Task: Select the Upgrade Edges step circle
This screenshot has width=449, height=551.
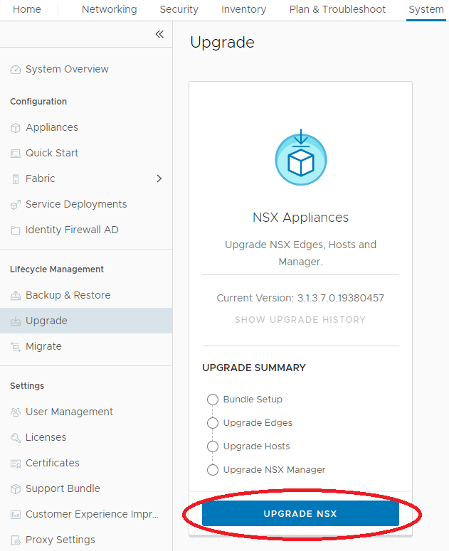Action: point(212,423)
